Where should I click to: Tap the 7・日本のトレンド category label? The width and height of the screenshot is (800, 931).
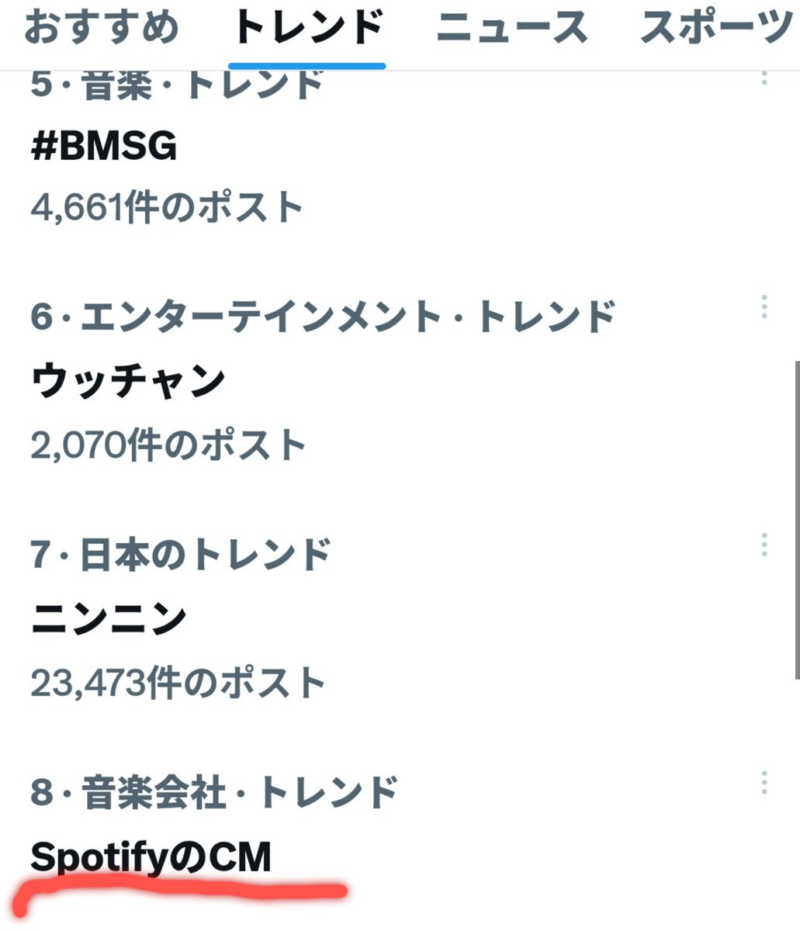coord(181,555)
